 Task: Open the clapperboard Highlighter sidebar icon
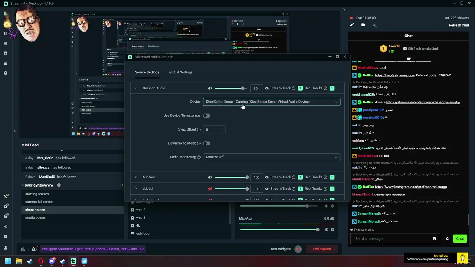pyautogui.click(x=6, y=63)
